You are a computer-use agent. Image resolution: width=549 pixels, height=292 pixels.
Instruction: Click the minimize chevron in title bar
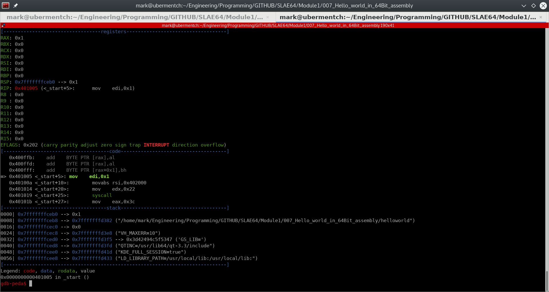(x=524, y=5)
